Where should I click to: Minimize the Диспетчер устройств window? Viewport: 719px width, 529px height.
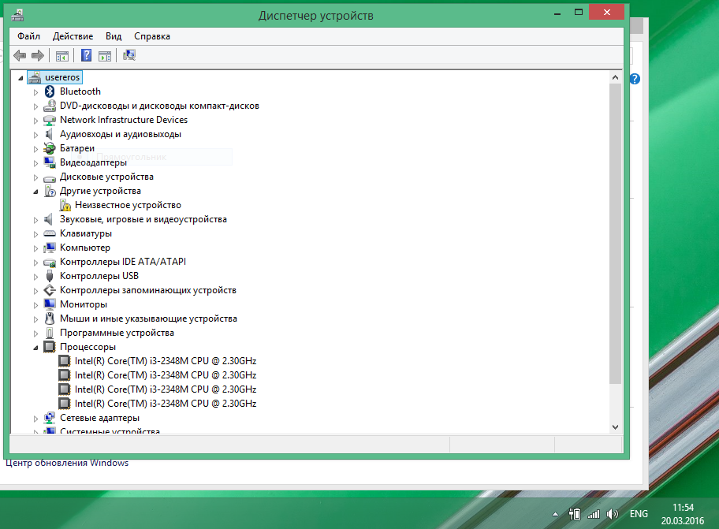coord(557,13)
